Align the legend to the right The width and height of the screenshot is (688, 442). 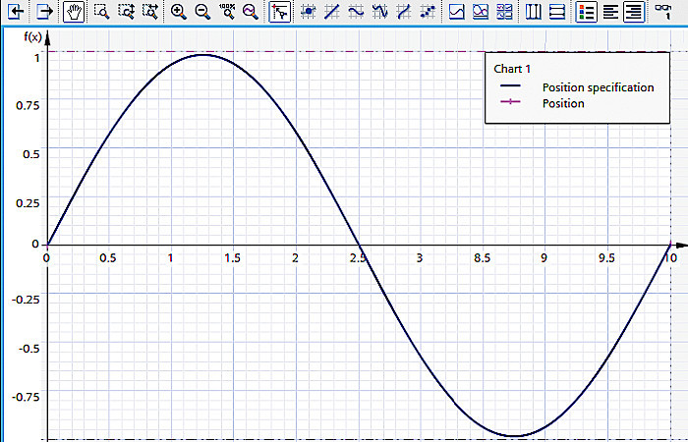click(x=634, y=12)
